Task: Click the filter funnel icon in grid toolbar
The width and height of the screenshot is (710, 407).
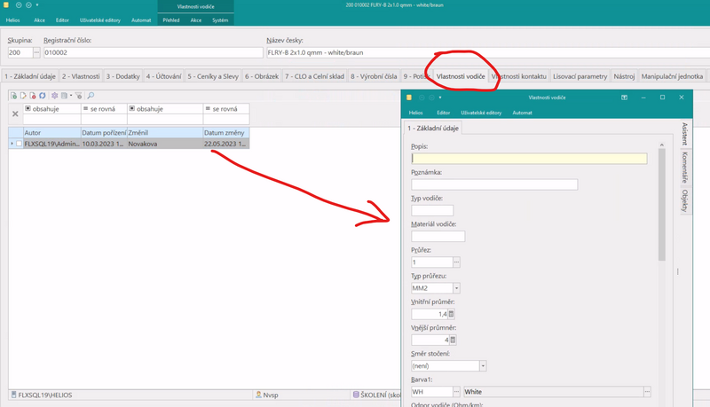Action: pos(78,96)
